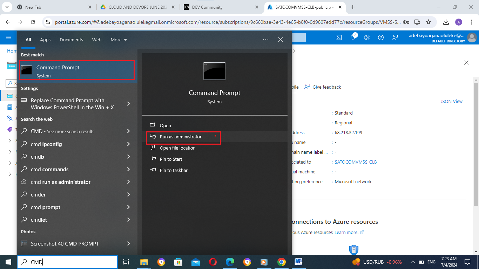Expand the Replace Command Prompt setting arrow
Image resolution: width=479 pixels, height=269 pixels.
[x=128, y=104]
